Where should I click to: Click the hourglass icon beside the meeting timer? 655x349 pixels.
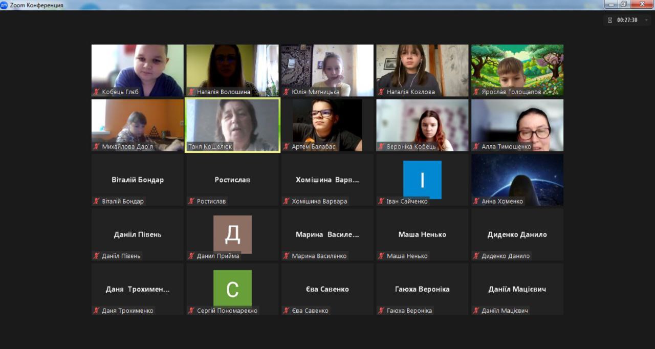click(x=610, y=20)
